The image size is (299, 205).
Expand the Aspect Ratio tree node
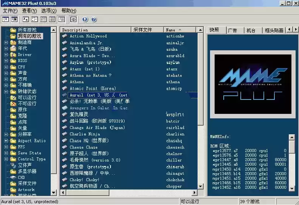tap(6, 141)
